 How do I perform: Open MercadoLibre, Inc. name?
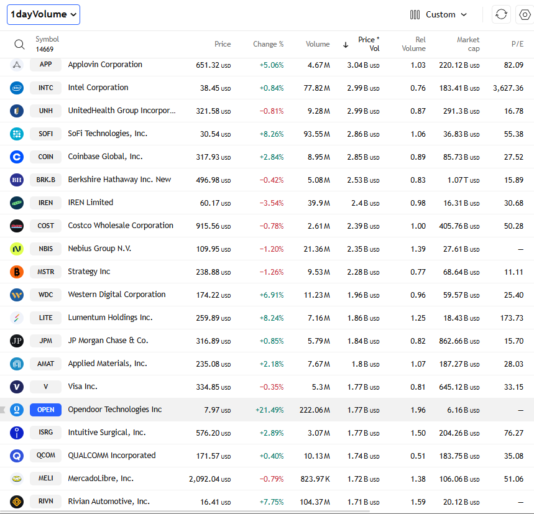[x=101, y=479]
